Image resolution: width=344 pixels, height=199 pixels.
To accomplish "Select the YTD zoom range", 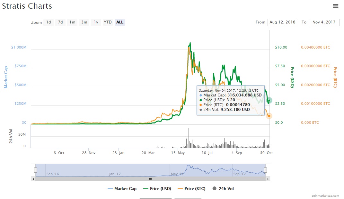I will (108, 22).
